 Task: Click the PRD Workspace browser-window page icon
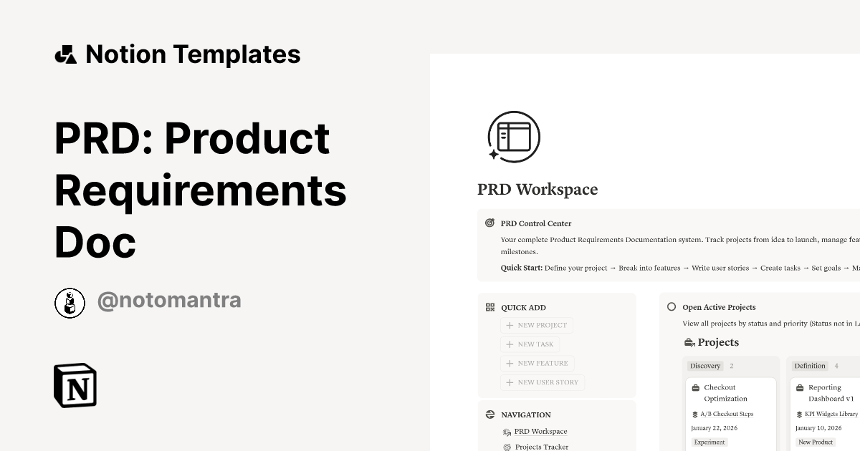[512, 137]
